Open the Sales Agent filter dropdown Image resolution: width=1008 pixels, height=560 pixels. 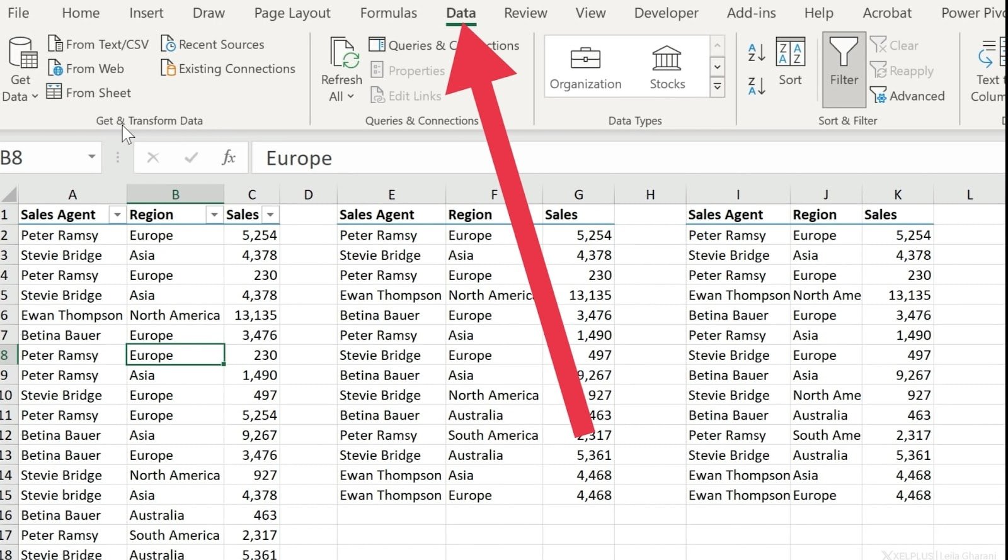point(117,215)
